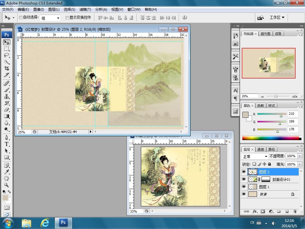Hide the 背景 layer
305x229 pixels.
point(244,194)
